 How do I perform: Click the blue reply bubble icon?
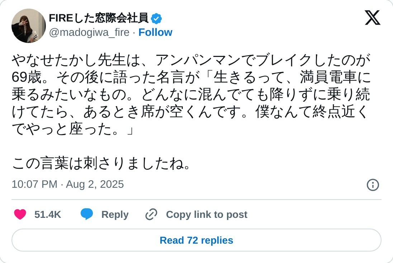point(87,214)
